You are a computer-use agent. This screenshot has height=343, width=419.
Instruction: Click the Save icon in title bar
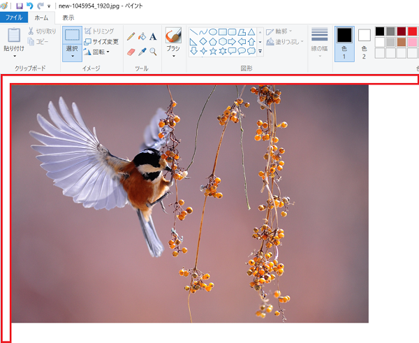(x=20, y=6)
